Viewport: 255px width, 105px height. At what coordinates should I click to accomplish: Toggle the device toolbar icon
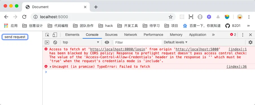(x=55, y=35)
